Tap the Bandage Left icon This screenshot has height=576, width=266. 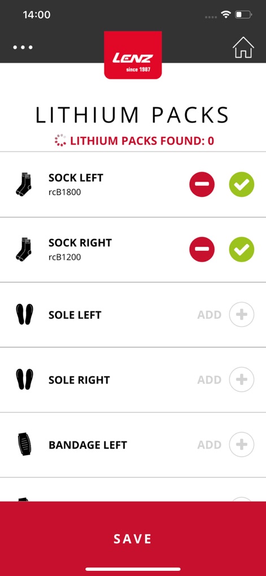click(x=25, y=444)
